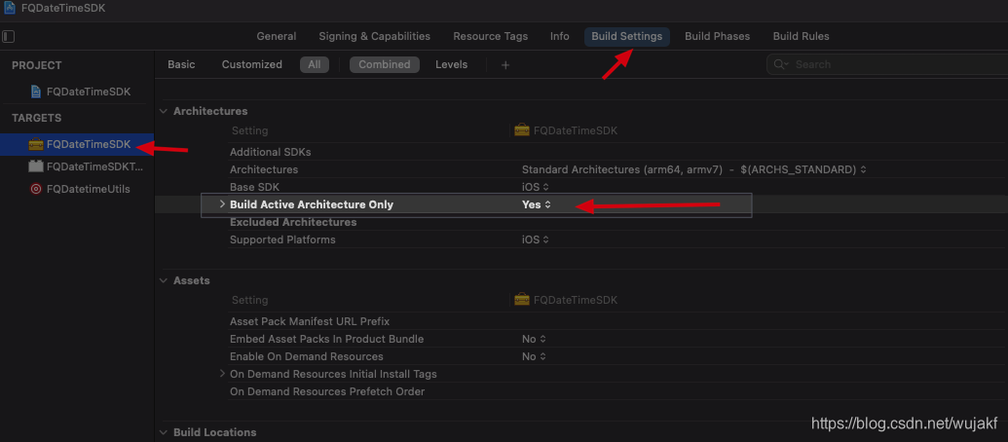Viewport: 1008px width, 442px height.
Task: Collapse the Architectures section
Action: point(164,111)
